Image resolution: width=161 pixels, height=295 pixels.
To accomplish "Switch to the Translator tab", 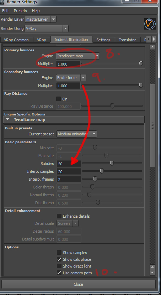I will [x=127, y=40].
